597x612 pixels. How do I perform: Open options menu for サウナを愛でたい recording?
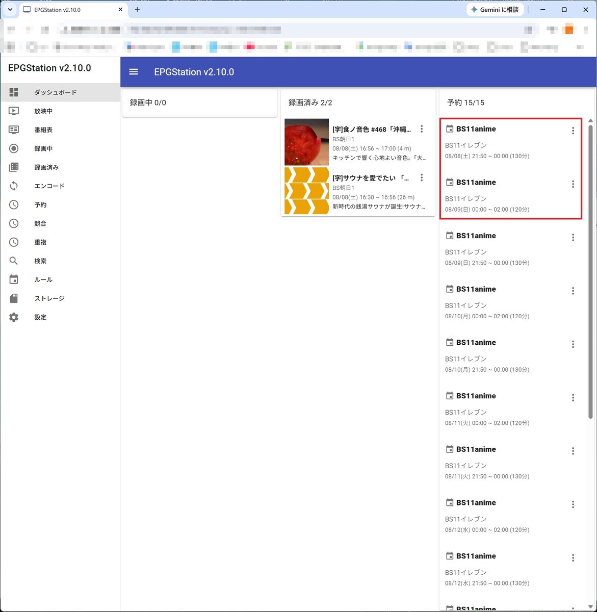422,177
